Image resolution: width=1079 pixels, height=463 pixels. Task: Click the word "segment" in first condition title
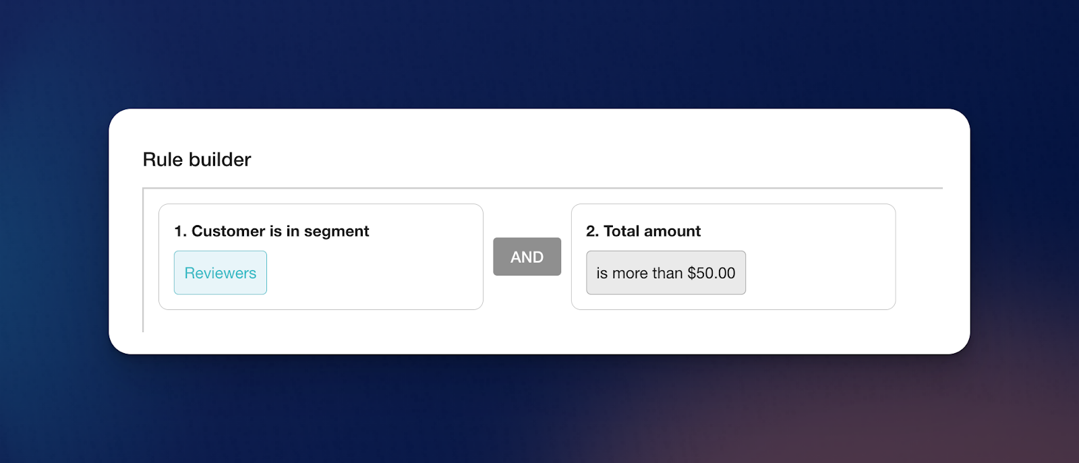point(337,231)
